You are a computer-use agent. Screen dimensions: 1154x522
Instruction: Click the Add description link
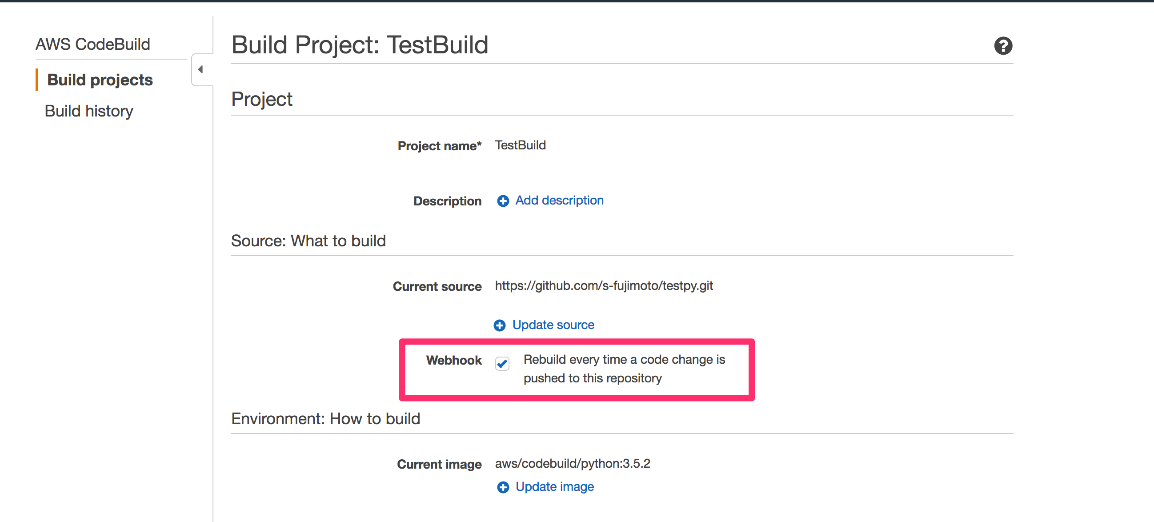(x=559, y=200)
